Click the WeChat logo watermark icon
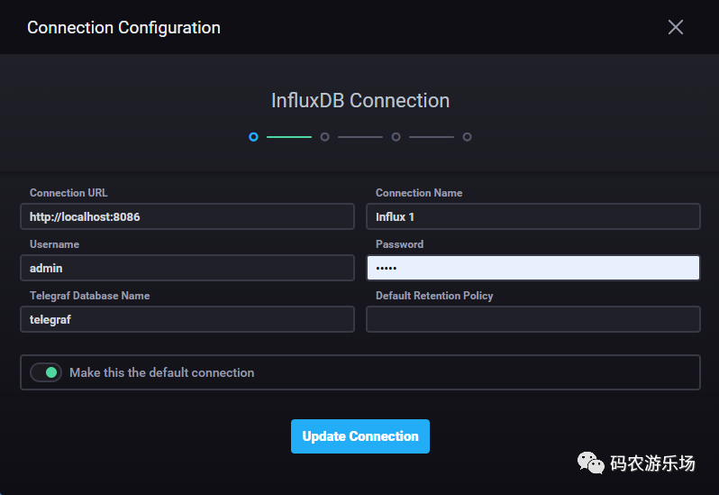The height and width of the screenshot is (495, 719). [591, 463]
